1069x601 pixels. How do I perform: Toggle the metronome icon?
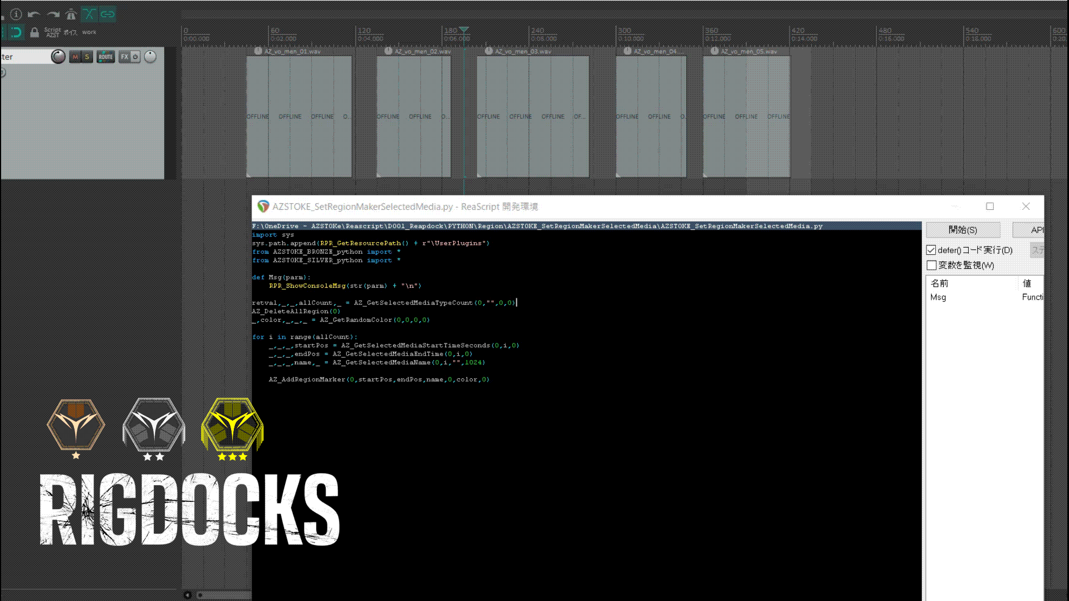pyautogui.click(x=71, y=14)
